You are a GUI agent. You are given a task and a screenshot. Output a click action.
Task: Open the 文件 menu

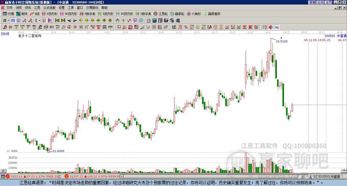(9, 8)
